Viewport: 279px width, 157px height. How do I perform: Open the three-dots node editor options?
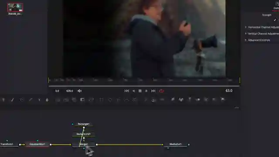(236, 108)
